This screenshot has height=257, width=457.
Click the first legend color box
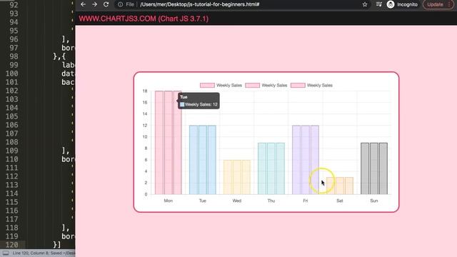[207, 86]
